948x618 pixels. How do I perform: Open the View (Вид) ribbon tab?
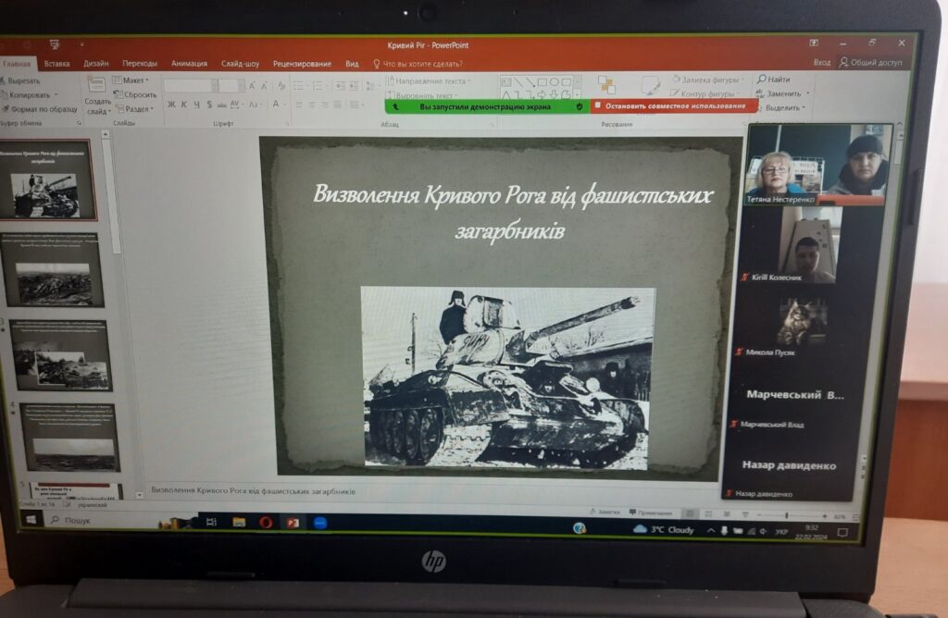coord(352,64)
